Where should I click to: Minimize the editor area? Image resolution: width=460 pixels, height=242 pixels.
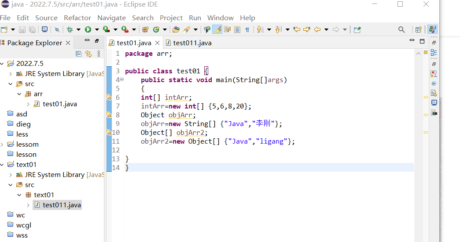coord(412,40)
